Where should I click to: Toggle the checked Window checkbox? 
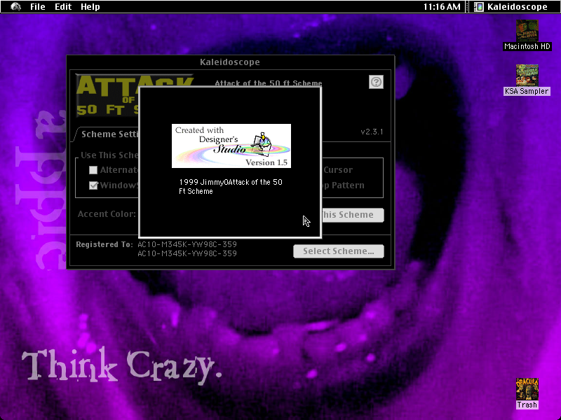point(93,185)
